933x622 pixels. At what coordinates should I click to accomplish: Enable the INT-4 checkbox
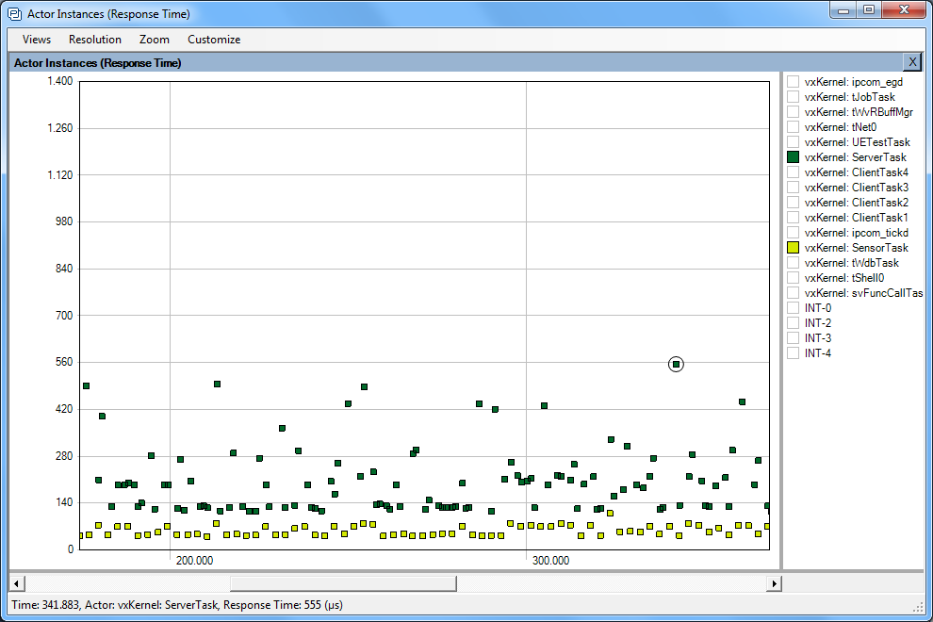click(x=793, y=353)
